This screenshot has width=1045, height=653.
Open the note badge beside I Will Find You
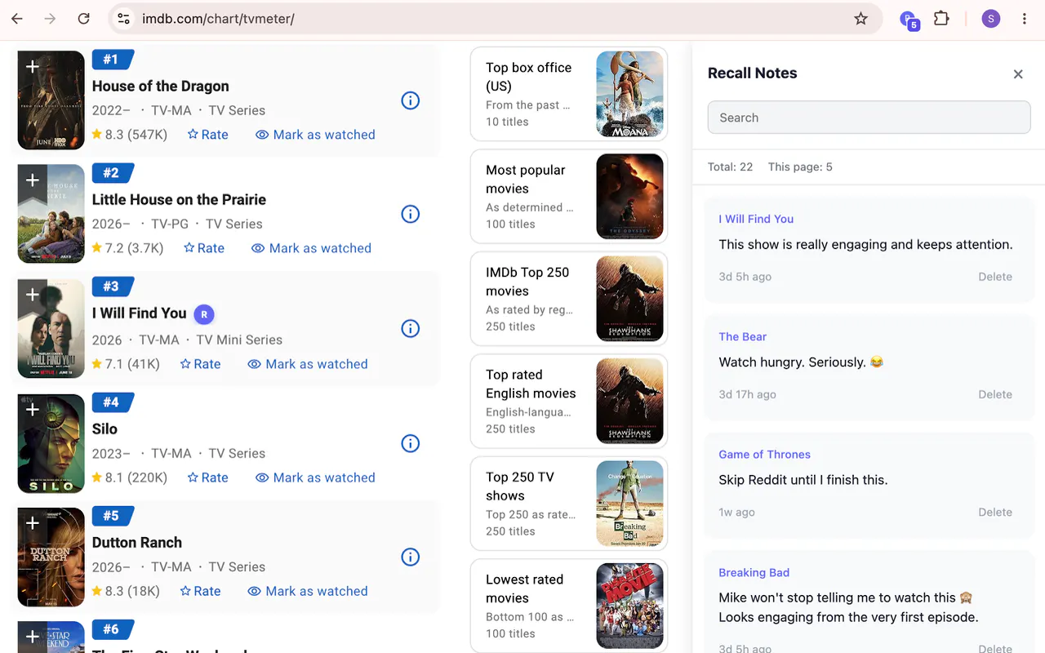(x=204, y=313)
